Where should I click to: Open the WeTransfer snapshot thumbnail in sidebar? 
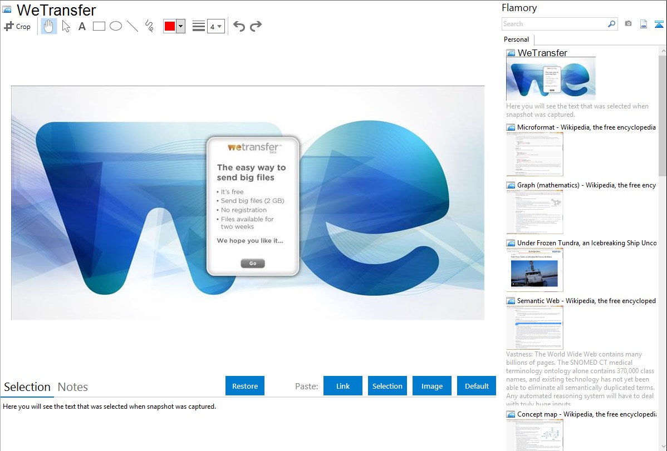point(551,78)
